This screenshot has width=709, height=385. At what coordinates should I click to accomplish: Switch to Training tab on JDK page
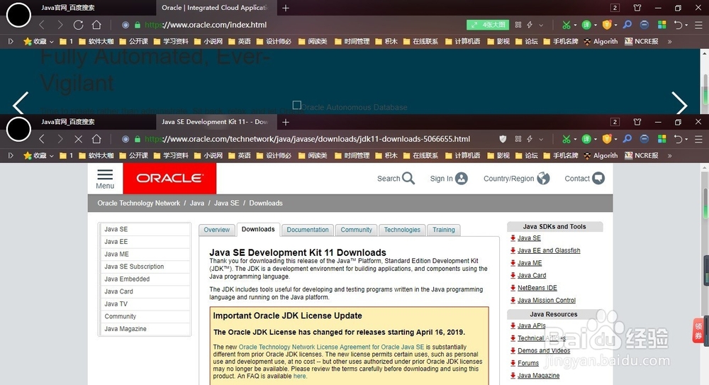coord(444,230)
